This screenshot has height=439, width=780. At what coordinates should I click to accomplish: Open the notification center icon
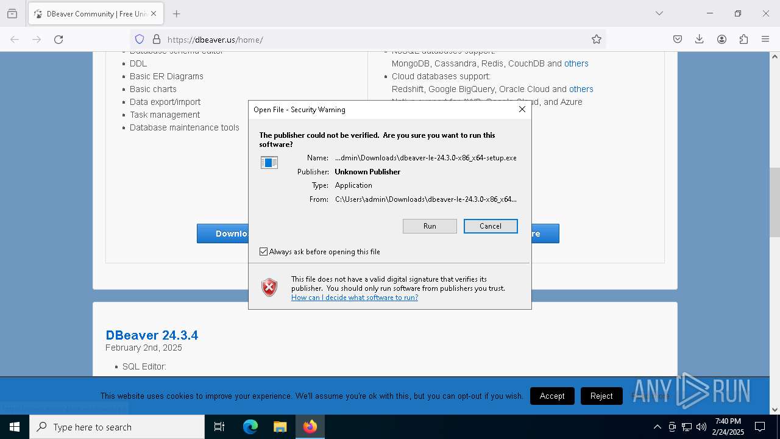pyautogui.click(x=760, y=427)
